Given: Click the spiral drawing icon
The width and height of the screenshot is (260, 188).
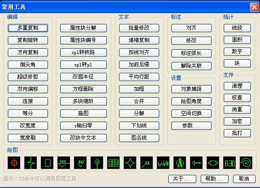Looking at the screenshot, I should pos(246,163).
